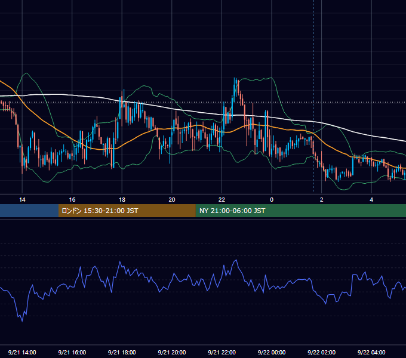
Task: Click the '9/22 00:00' date label
Action: click(272, 352)
